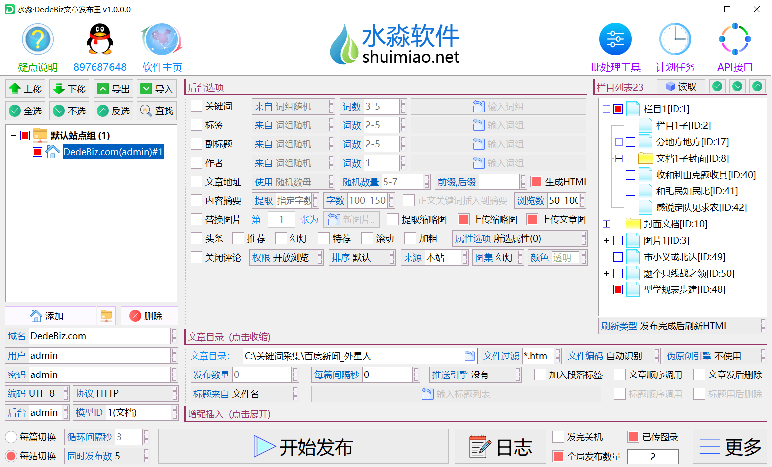
Task: Enable the 副标题 checkbox
Action: click(196, 144)
